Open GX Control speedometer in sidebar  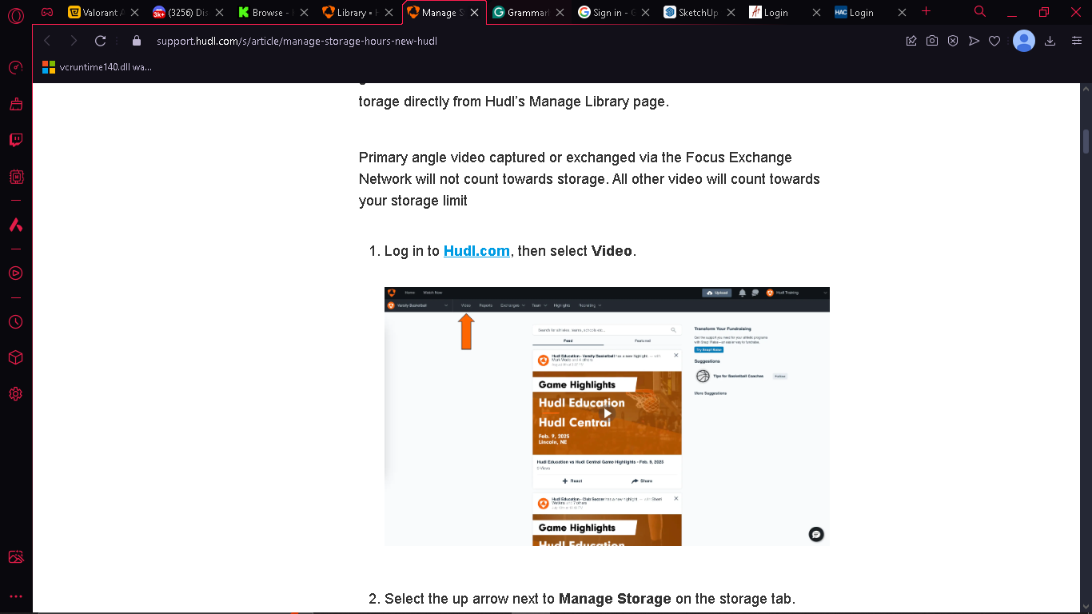[15, 68]
